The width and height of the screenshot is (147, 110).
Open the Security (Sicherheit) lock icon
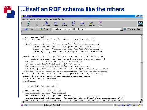coord(92,24)
